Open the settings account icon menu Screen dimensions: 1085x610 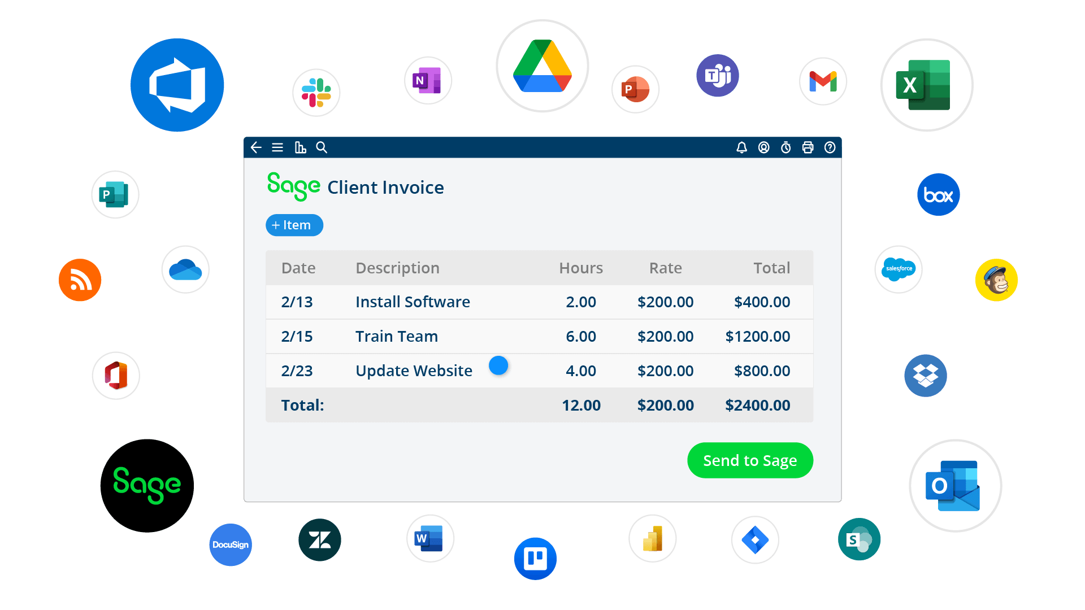coord(763,147)
